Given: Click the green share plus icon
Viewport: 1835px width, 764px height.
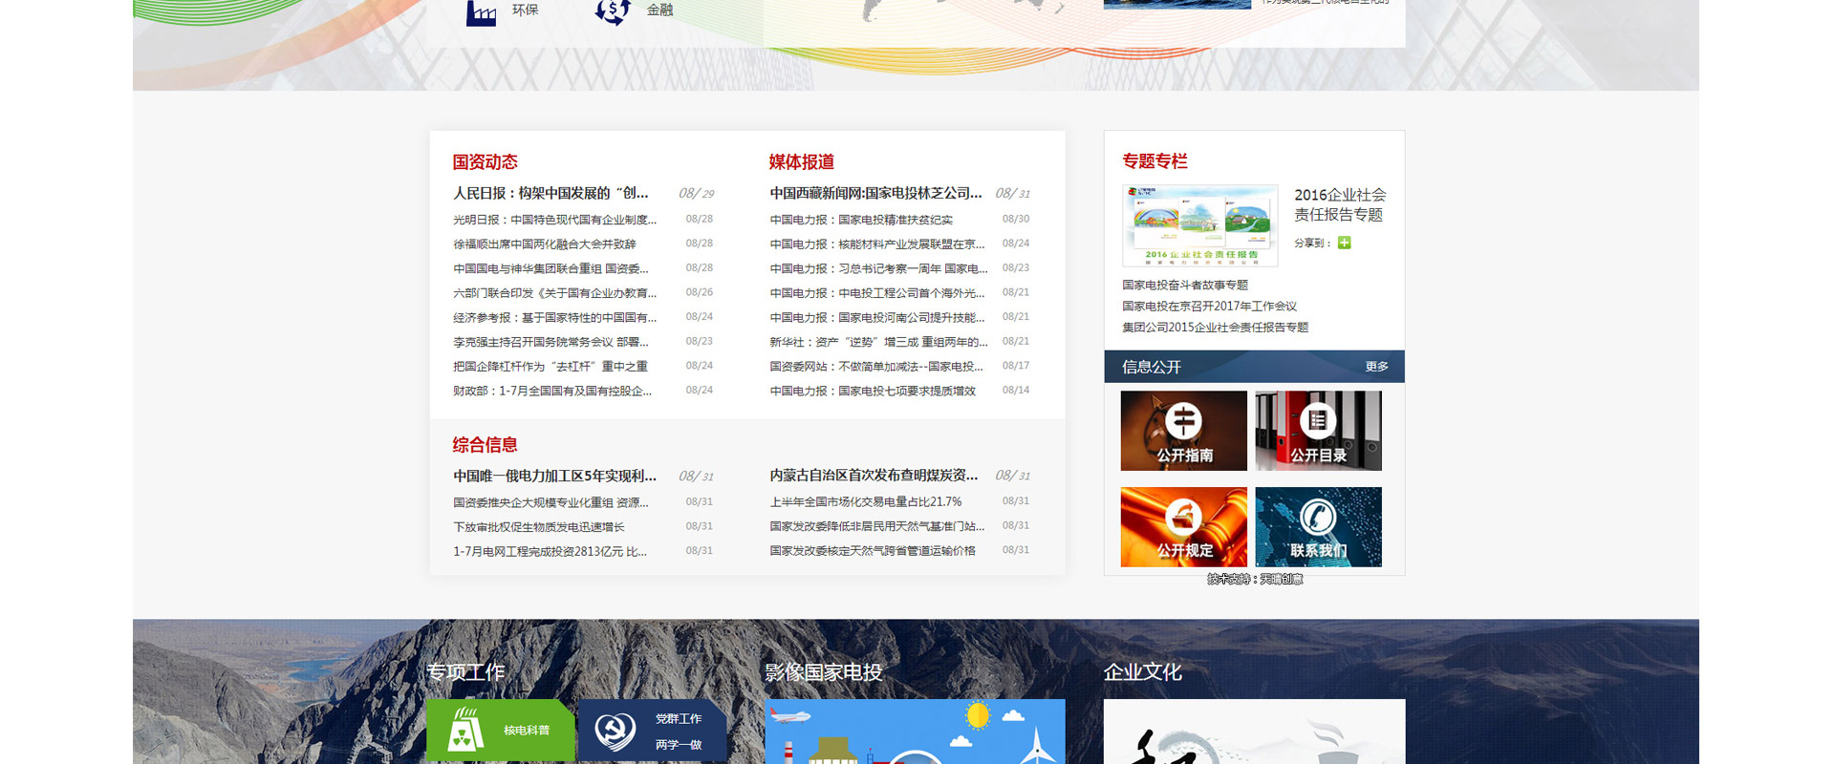Looking at the screenshot, I should [1344, 243].
